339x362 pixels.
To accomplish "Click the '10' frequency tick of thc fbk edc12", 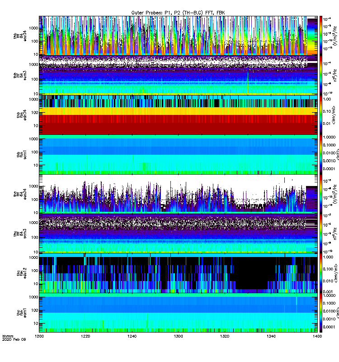I will [x=36, y=284].
